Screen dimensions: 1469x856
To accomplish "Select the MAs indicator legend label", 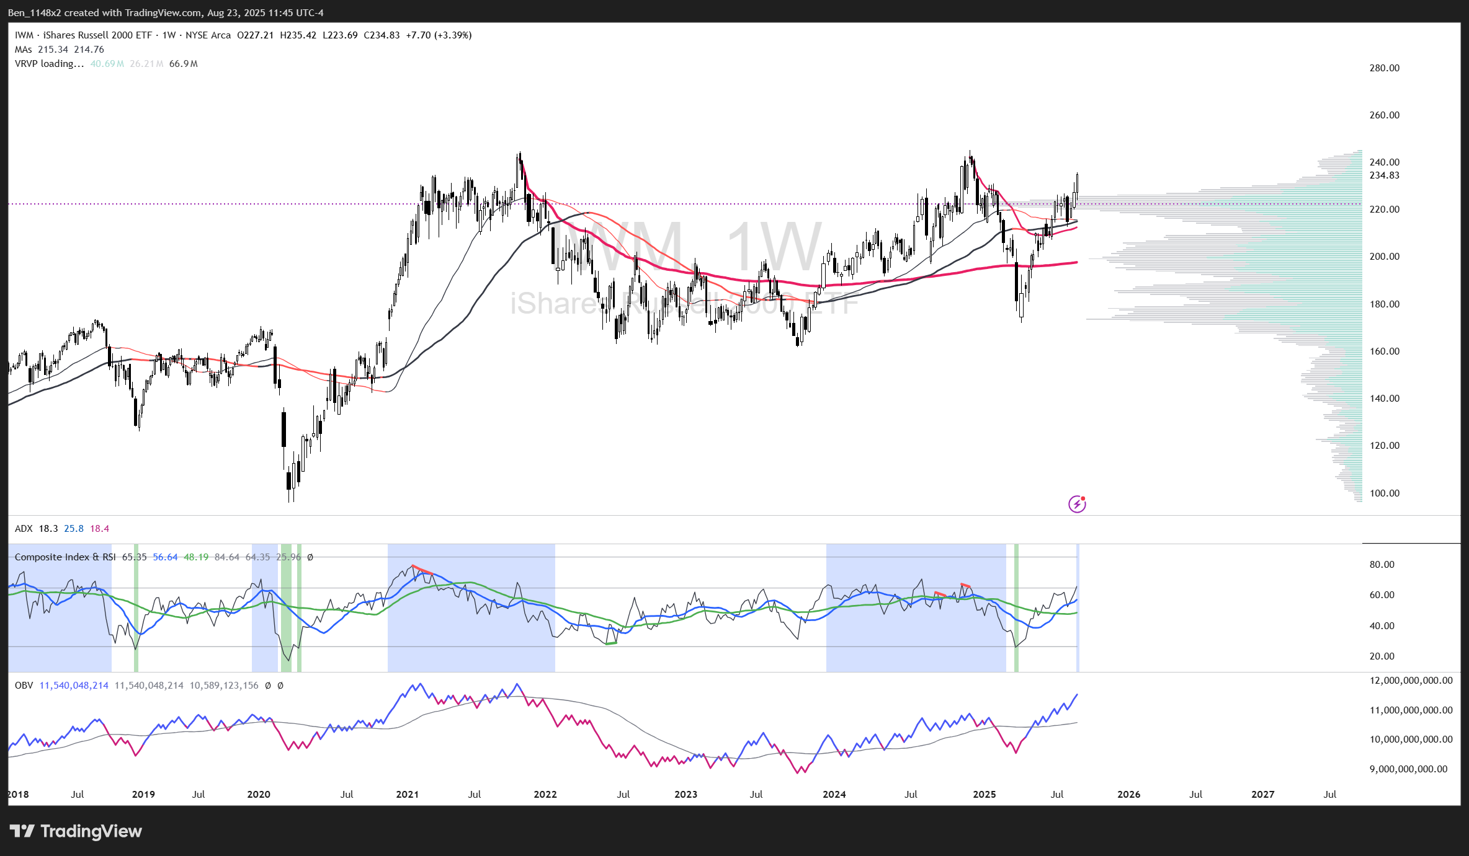I will (x=23, y=50).
